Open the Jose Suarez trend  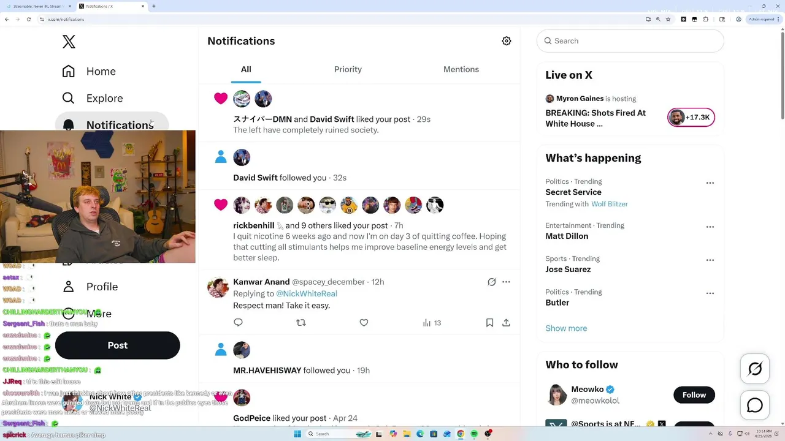pos(568,269)
